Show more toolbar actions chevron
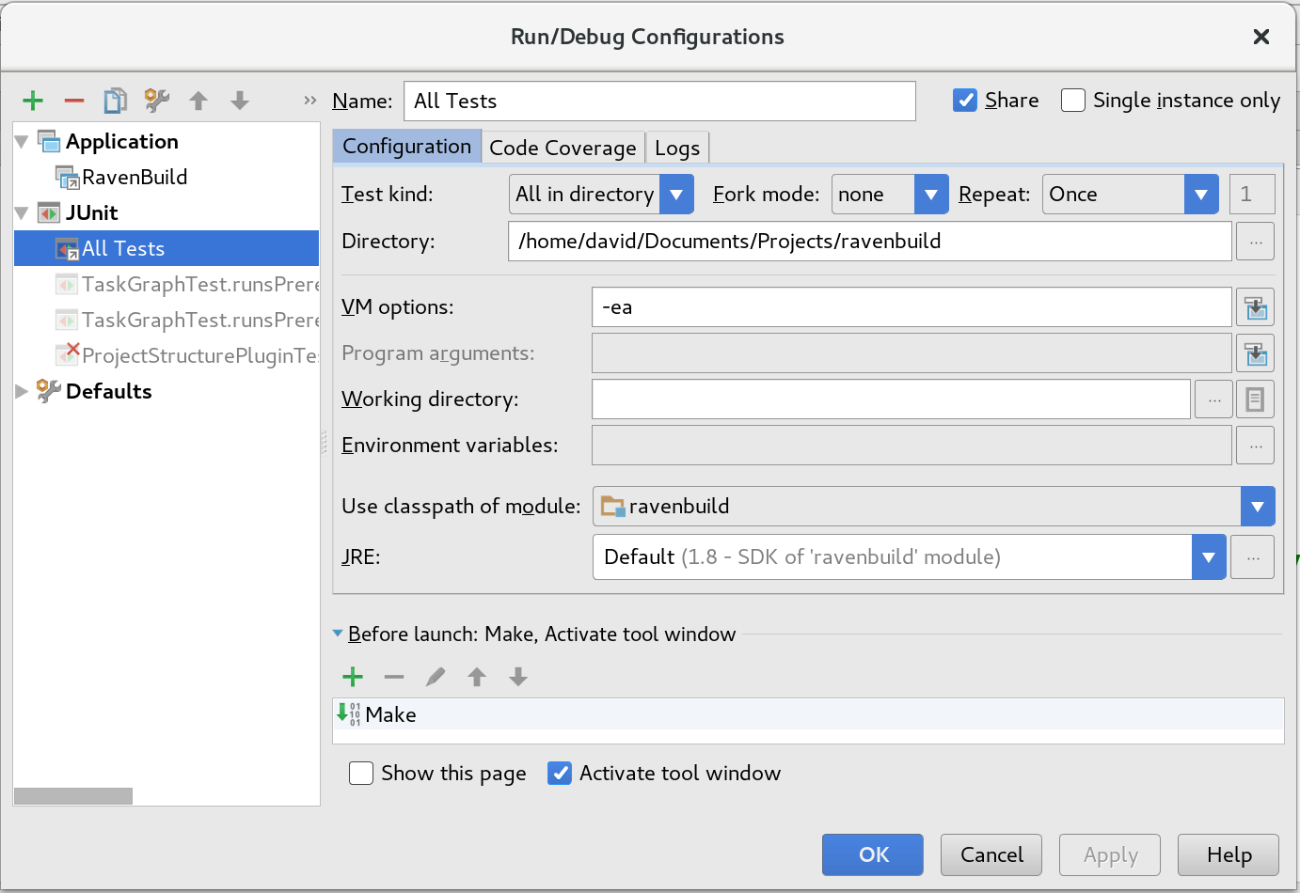 pyautogui.click(x=310, y=101)
